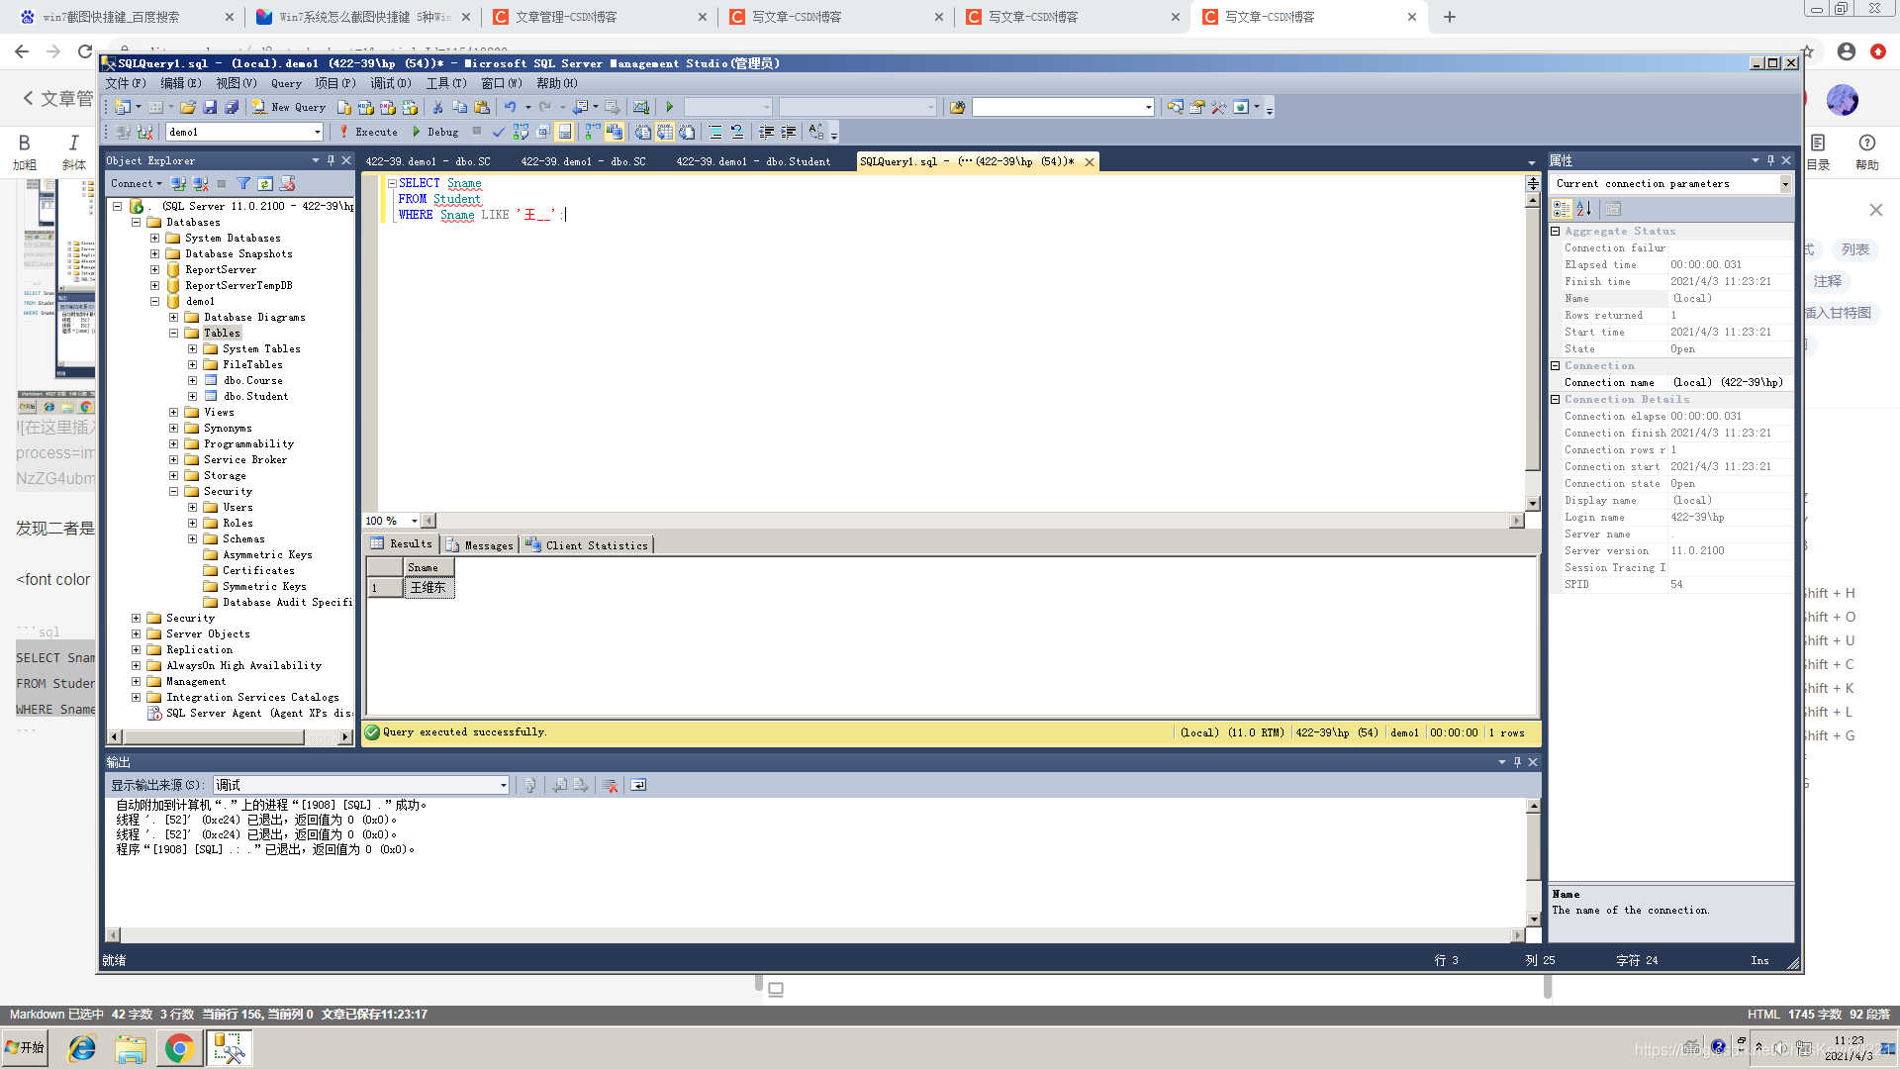Click the Increase Indent icon
Viewport: 1900px width, 1069px height.
[789, 132]
